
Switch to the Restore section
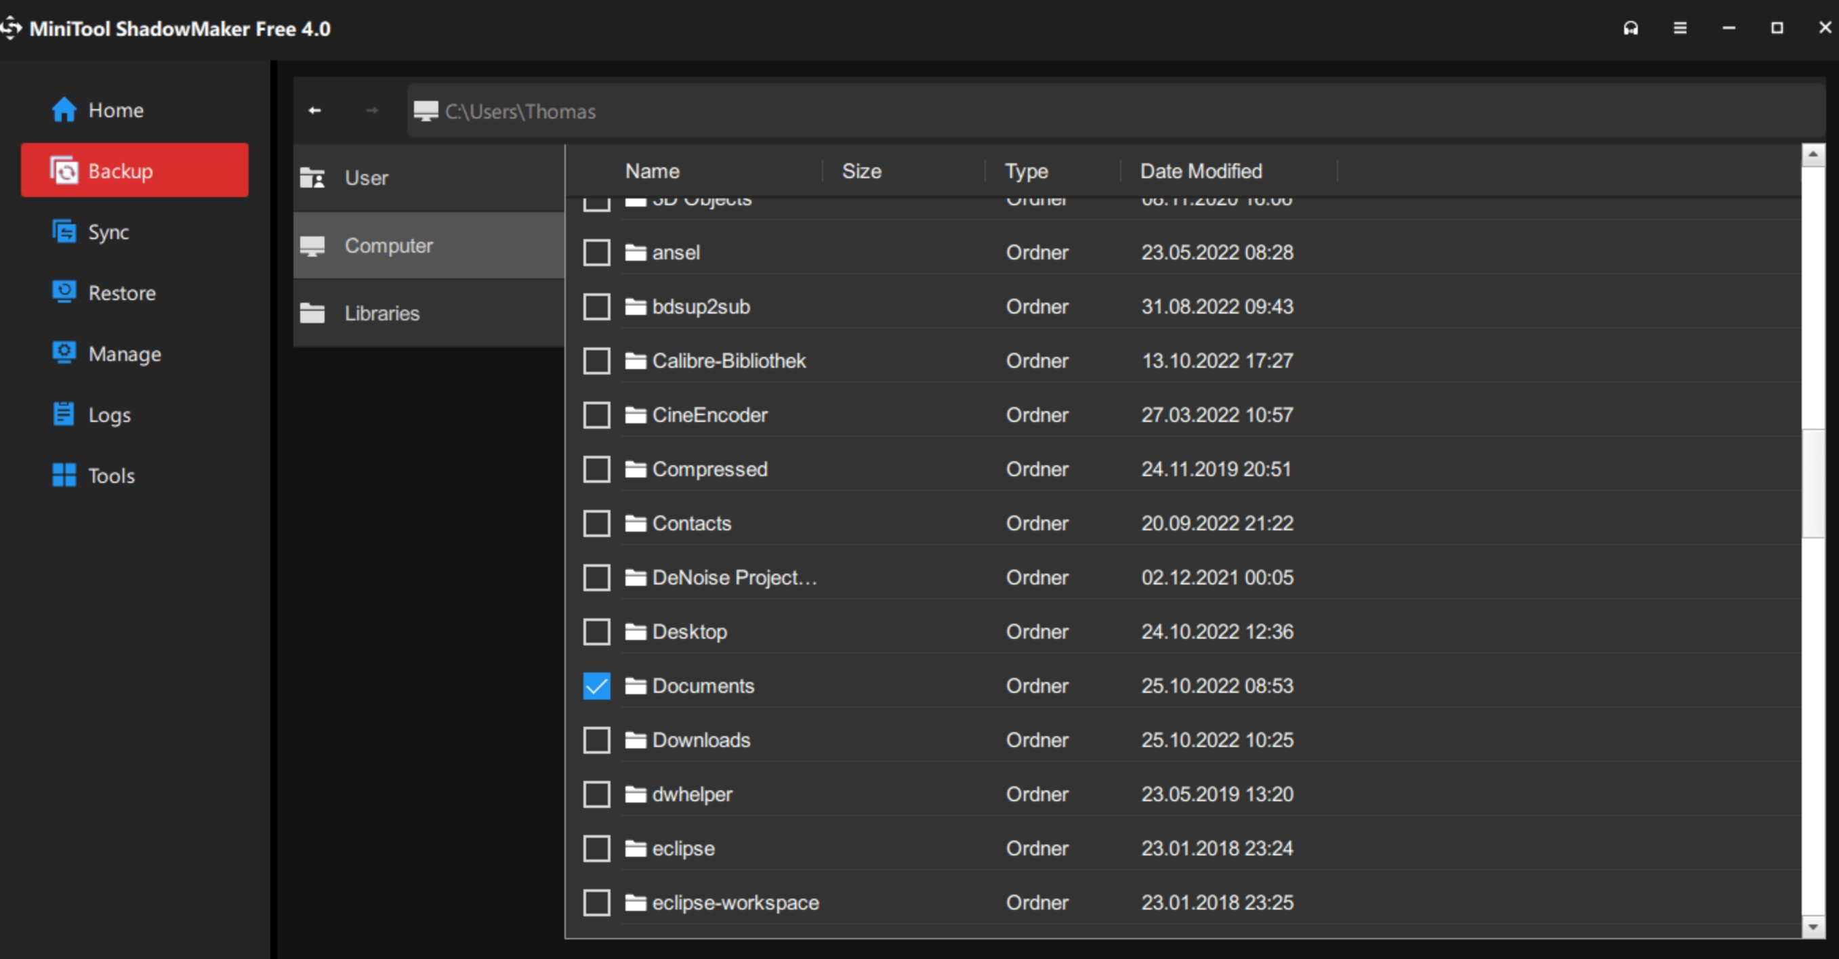point(135,292)
